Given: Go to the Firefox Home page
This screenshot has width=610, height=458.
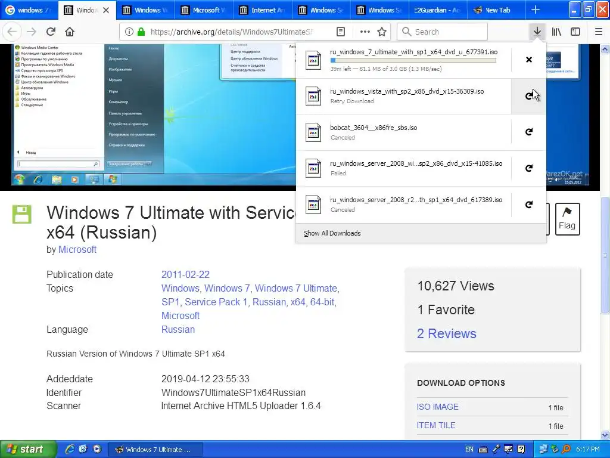Looking at the screenshot, I should coord(70,32).
